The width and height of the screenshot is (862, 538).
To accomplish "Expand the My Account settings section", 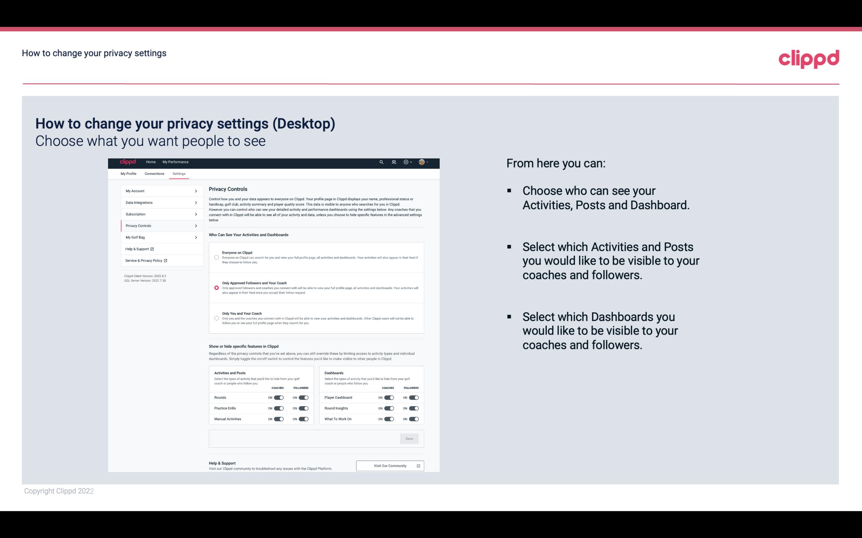I will (x=159, y=191).
